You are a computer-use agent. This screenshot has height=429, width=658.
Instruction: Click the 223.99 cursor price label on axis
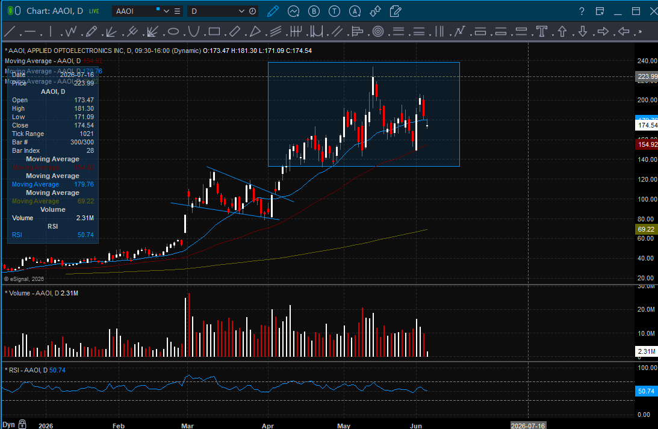(646, 76)
